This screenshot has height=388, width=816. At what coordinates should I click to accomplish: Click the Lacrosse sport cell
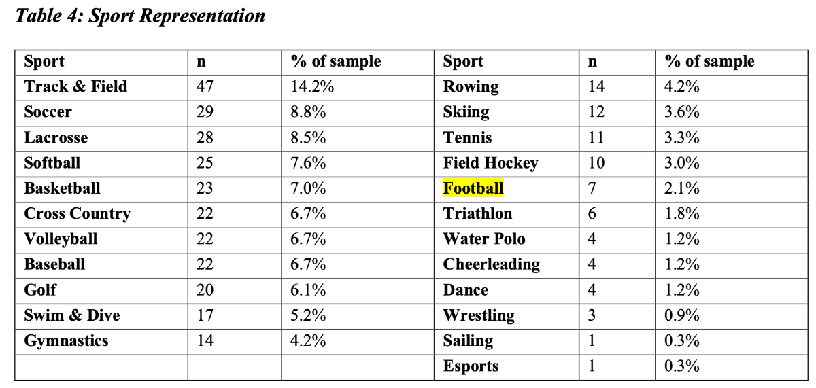tap(56, 137)
